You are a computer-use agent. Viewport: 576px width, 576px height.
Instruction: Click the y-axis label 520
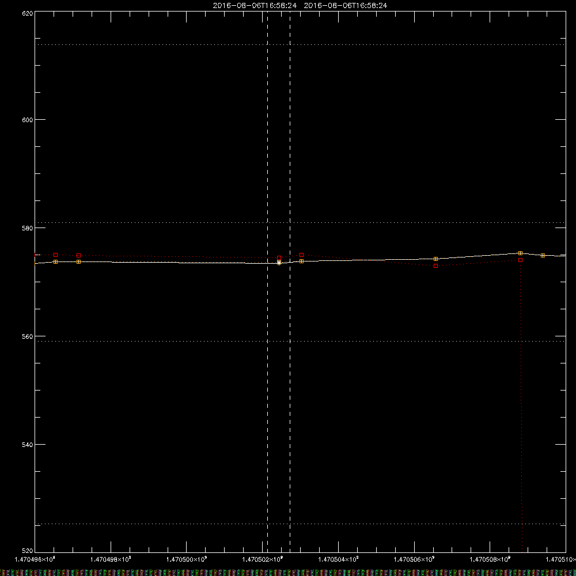click(x=28, y=551)
